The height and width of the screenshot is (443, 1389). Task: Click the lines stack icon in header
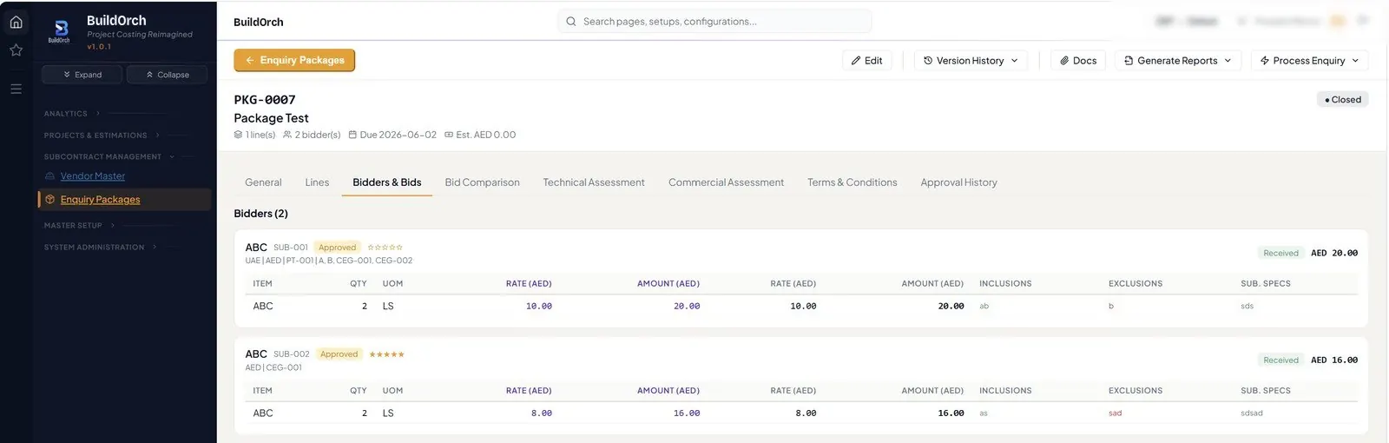click(238, 135)
